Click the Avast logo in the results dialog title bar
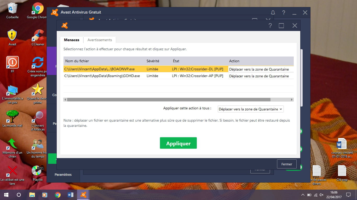 (x=65, y=26)
